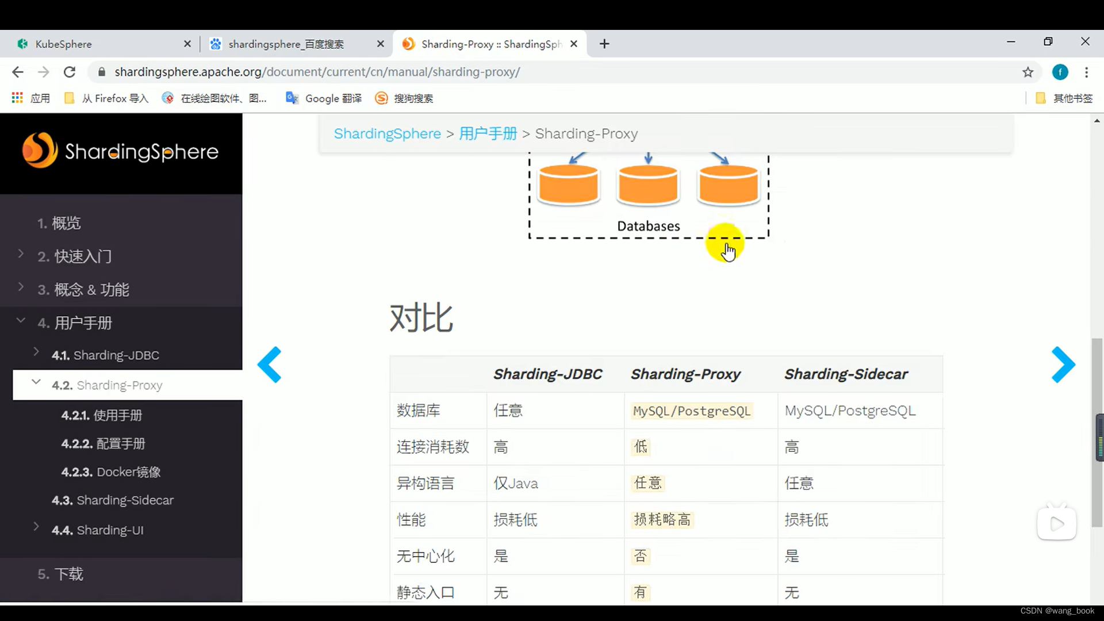The image size is (1104, 621).
Task: Click the Baidu search tab icon
Action: tap(216, 43)
